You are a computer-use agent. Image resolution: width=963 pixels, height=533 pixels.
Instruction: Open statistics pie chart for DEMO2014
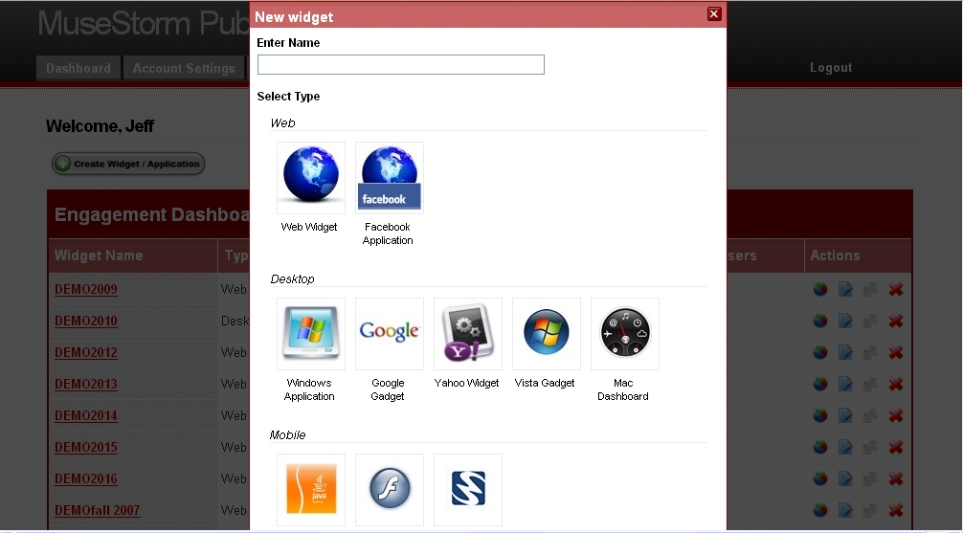click(x=820, y=415)
